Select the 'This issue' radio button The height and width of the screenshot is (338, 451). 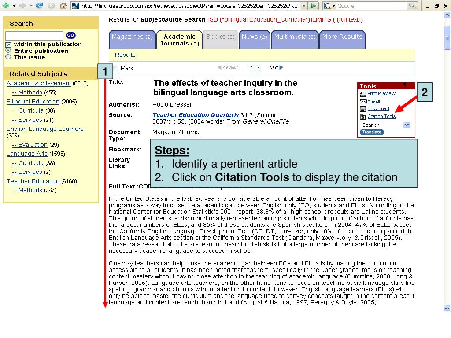[x=8, y=57]
